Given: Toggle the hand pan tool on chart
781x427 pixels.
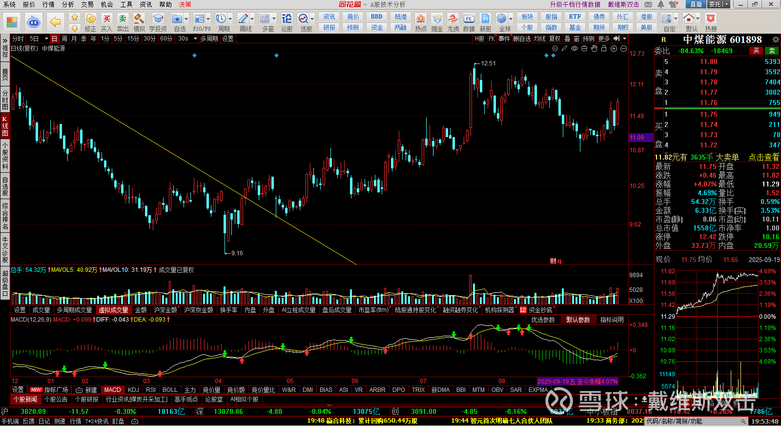Looking at the screenshot, I should (594, 48).
